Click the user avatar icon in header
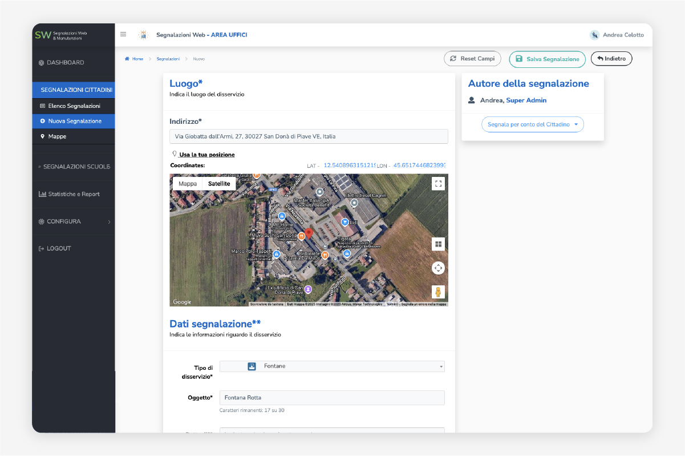 click(594, 35)
